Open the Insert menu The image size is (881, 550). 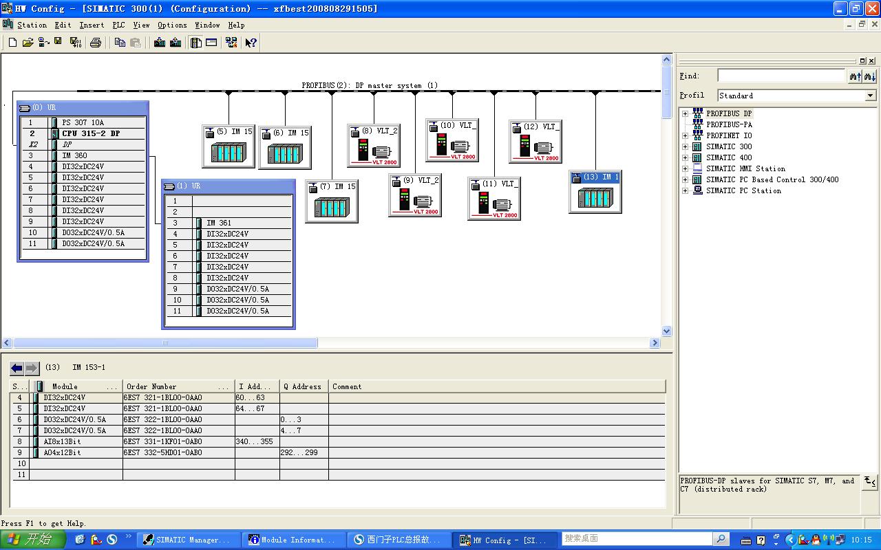tap(92, 25)
